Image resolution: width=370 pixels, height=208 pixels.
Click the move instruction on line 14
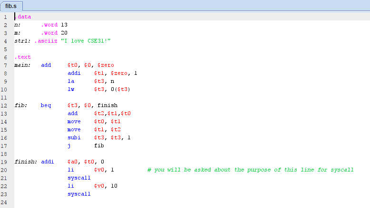point(74,121)
